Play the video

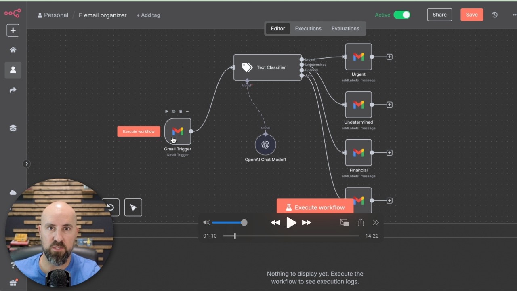[291, 222]
